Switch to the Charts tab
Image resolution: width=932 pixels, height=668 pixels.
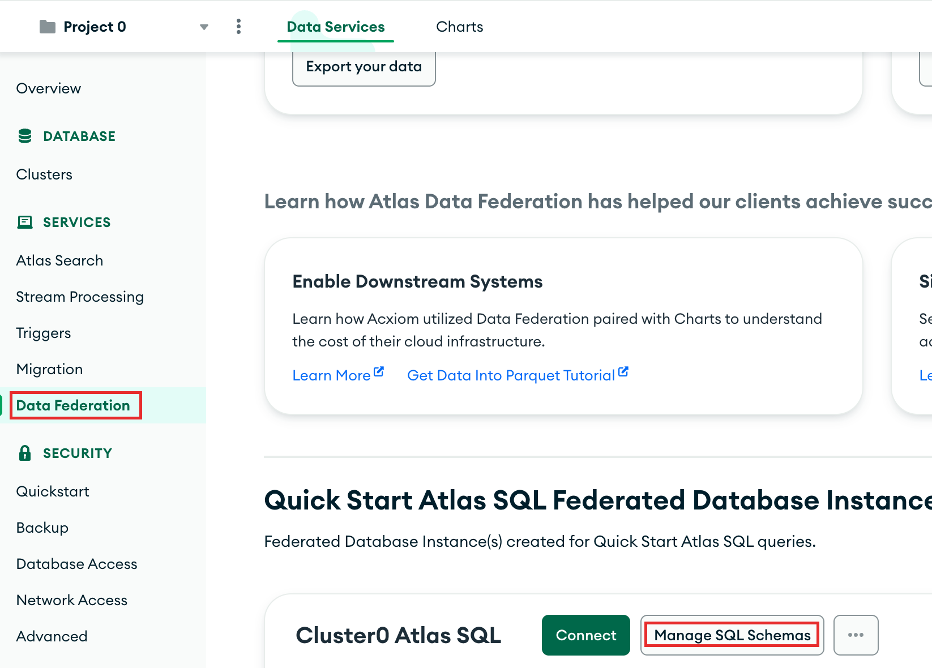point(459,27)
